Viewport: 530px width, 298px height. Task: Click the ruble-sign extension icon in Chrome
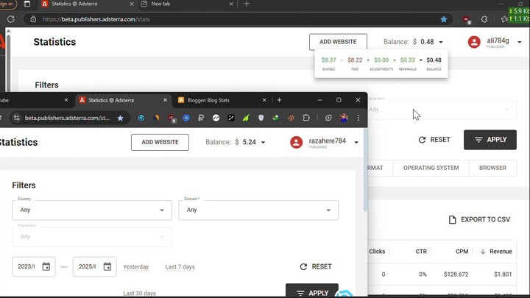pos(201,118)
